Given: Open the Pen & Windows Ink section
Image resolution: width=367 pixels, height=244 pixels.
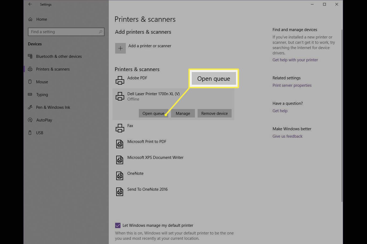Looking at the screenshot, I should [52, 107].
